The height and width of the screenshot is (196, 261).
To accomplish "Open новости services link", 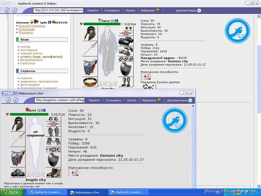I will [x=26, y=78].
